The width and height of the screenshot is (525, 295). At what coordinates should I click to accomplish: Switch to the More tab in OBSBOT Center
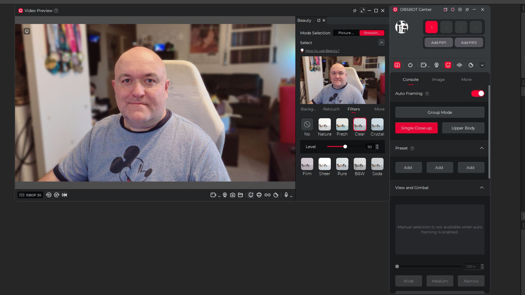coord(466,79)
